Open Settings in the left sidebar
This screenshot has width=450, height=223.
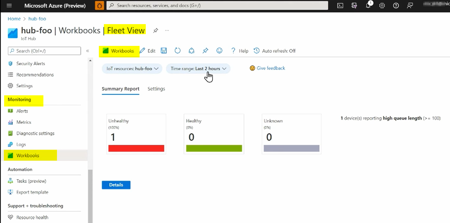tap(24, 86)
